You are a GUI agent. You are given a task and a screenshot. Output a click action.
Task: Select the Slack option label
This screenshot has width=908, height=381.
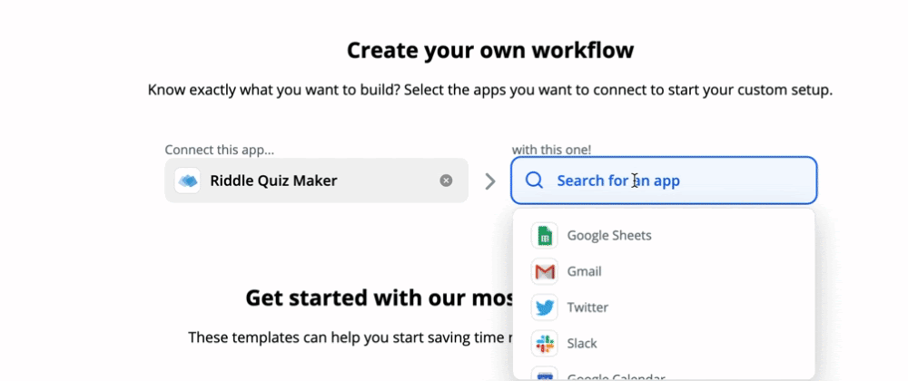[582, 344]
